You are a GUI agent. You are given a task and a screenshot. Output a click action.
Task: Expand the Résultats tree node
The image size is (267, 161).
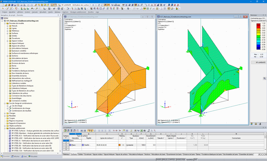(5, 116)
